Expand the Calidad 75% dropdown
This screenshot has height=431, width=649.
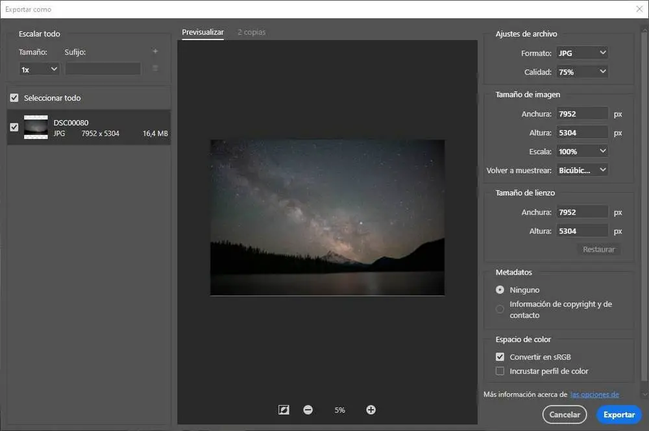(582, 71)
